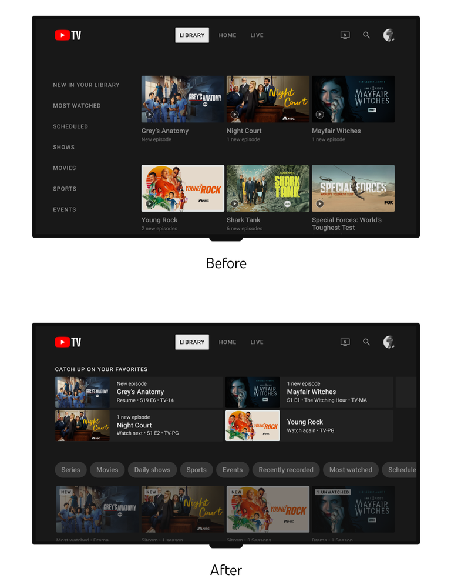Open Grey's Anatomy thumbnail in Before grid
The image size is (451, 588).
coord(183,99)
